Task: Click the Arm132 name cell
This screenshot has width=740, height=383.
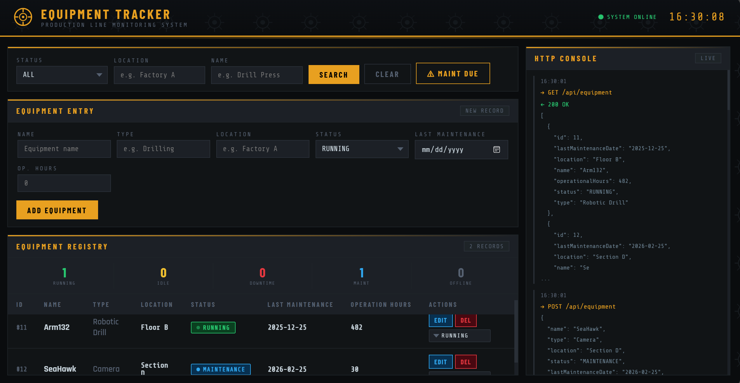Action: (x=57, y=327)
